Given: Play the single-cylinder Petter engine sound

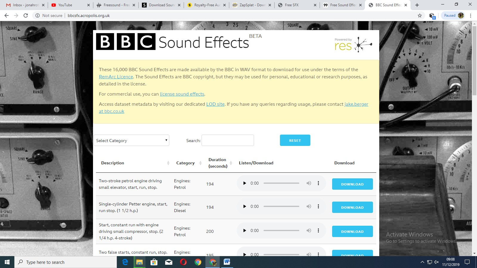Looking at the screenshot, I should click(244, 206).
